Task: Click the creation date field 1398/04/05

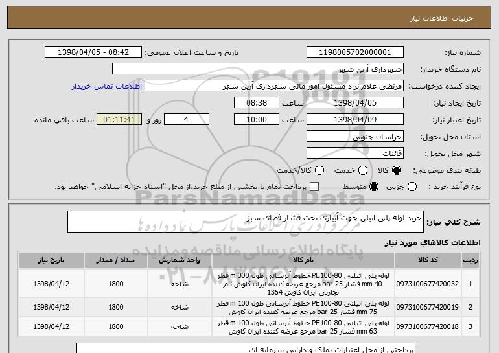Action: click(x=355, y=103)
